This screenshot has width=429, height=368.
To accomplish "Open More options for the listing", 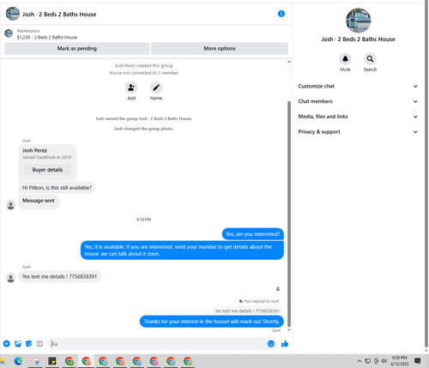I will [220, 49].
